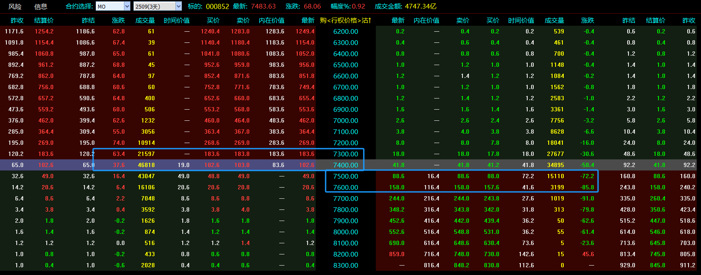Sort by the 购<行权价格>沽 strike header
This screenshot has width=701, height=275.
(345, 20)
